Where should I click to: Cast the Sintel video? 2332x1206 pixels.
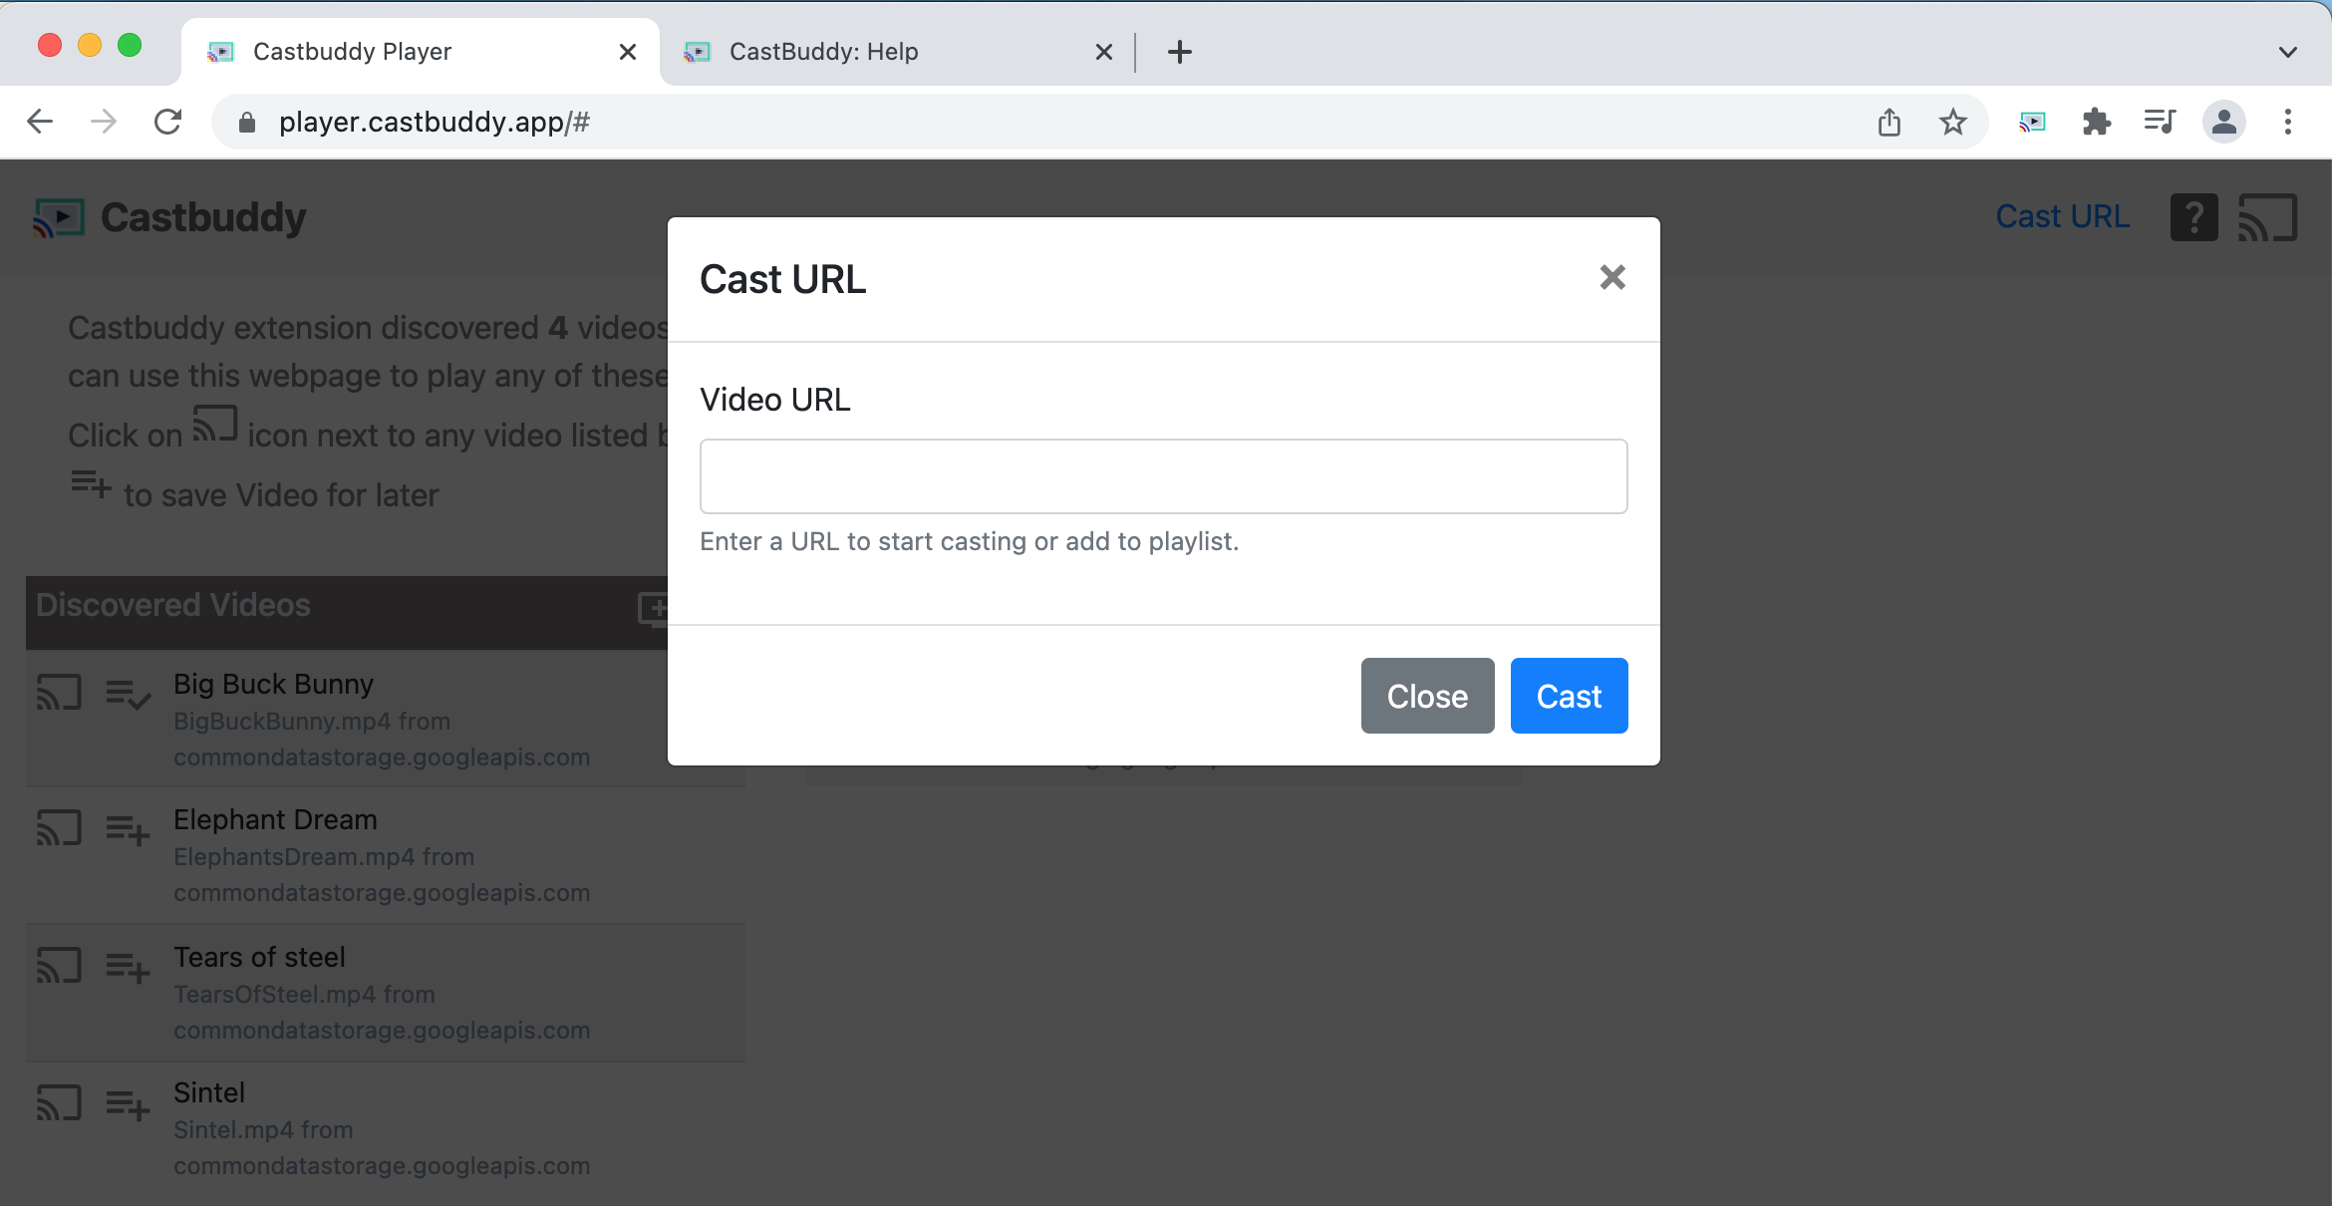point(59,1103)
